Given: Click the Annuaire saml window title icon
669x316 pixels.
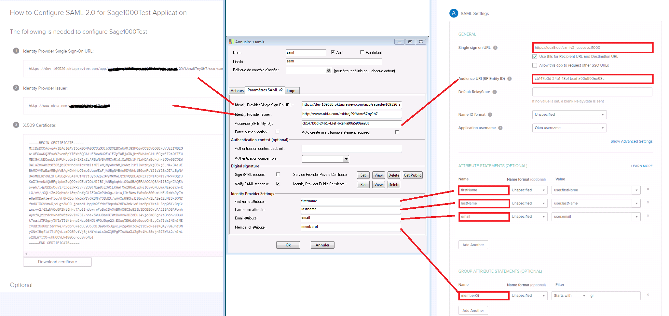Looking at the screenshot, I should point(231,42).
